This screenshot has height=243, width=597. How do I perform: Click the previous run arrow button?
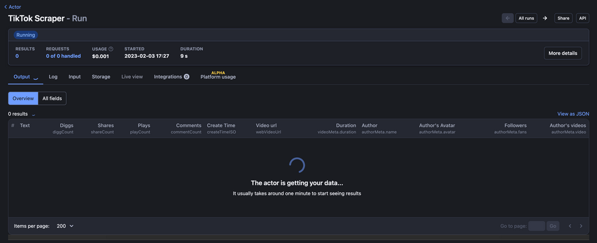pyautogui.click(x=507, y=18)
